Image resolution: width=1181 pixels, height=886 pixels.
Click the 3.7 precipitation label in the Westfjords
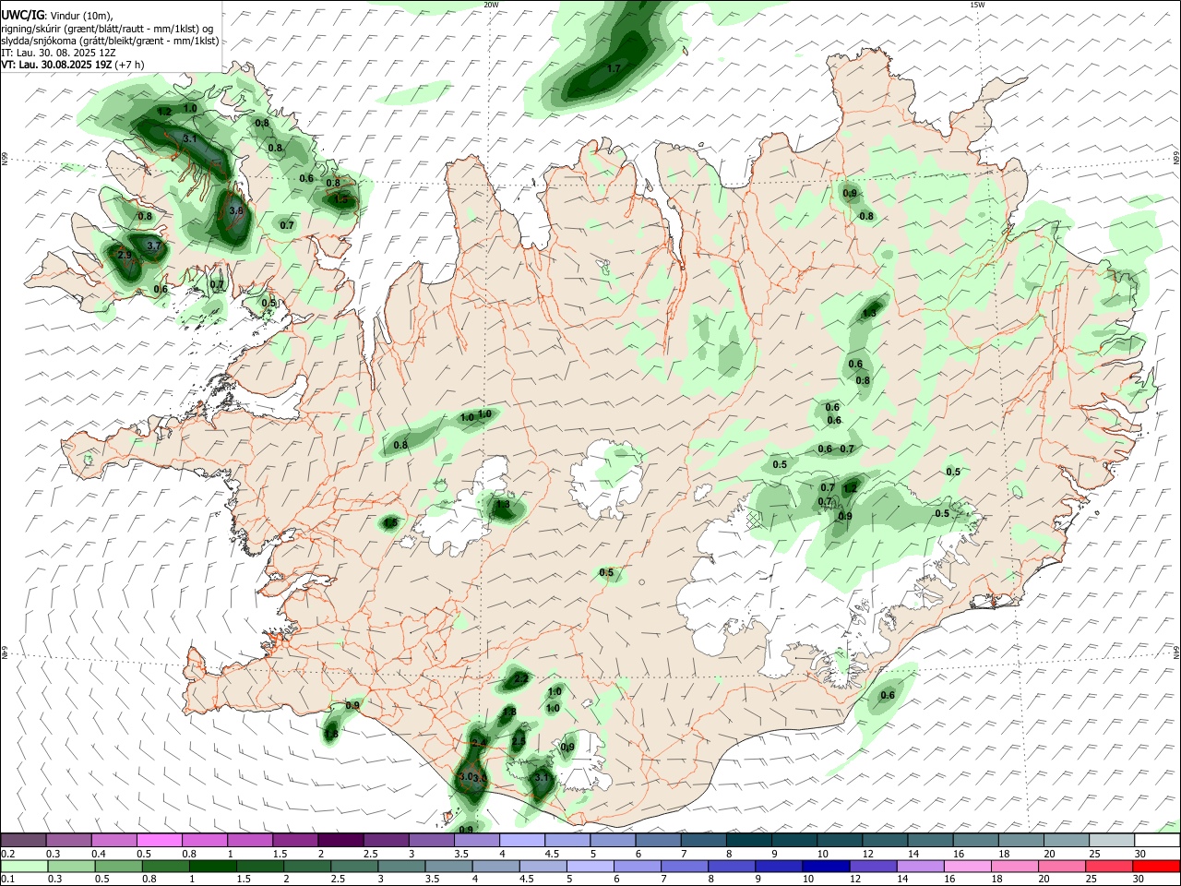[154, 246]
